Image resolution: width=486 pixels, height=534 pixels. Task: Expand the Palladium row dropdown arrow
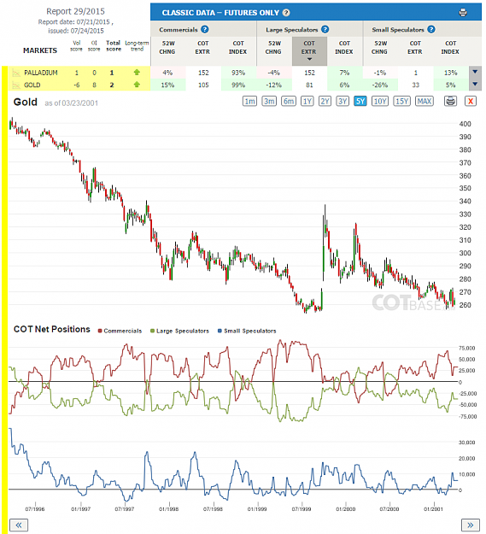tap(475, 73)
